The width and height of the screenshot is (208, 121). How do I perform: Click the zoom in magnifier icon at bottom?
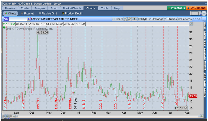point(7,116)
